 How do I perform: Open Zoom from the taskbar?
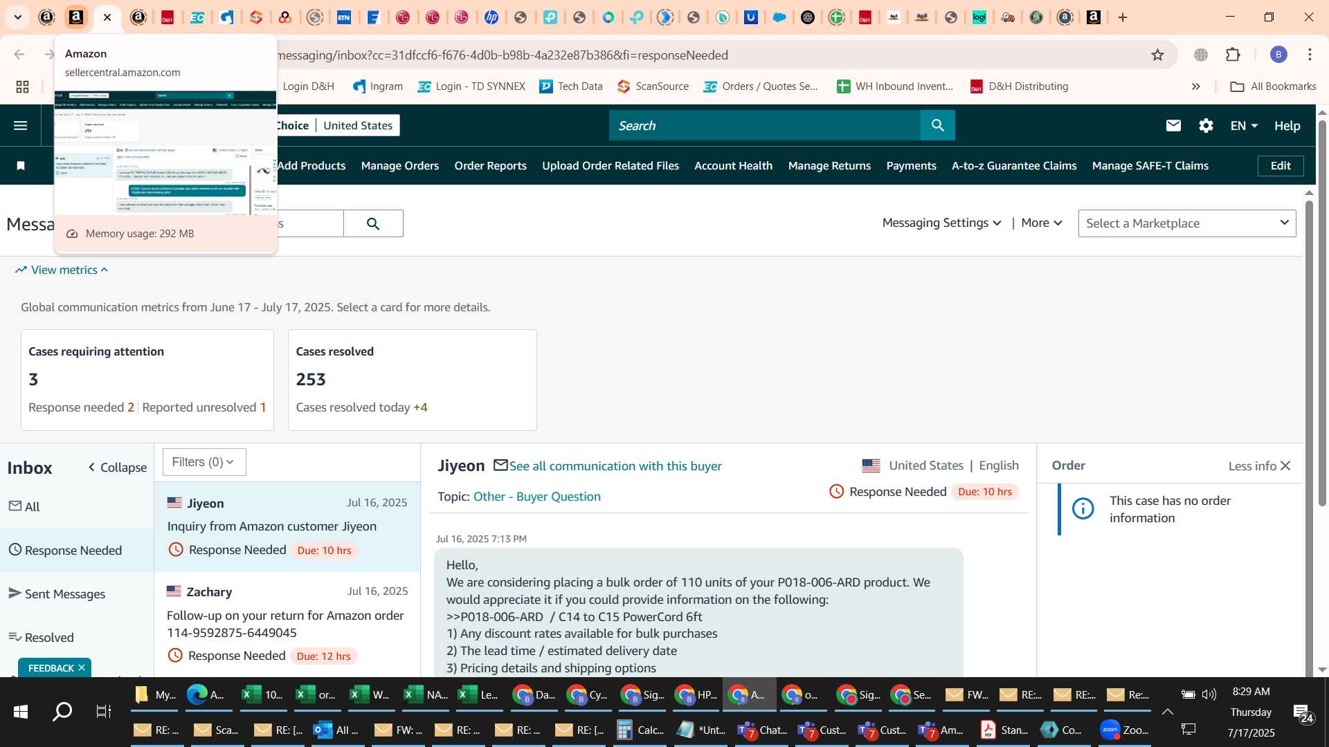[1125, 730]
